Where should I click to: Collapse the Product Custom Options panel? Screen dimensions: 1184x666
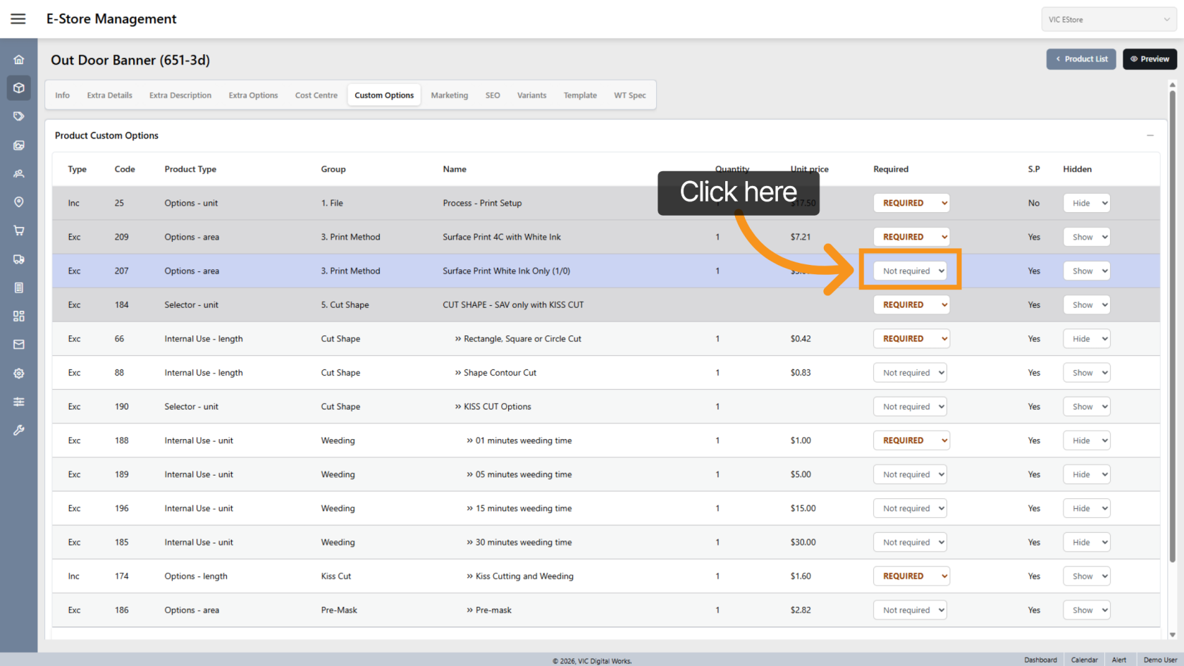tap(1149, 135)
